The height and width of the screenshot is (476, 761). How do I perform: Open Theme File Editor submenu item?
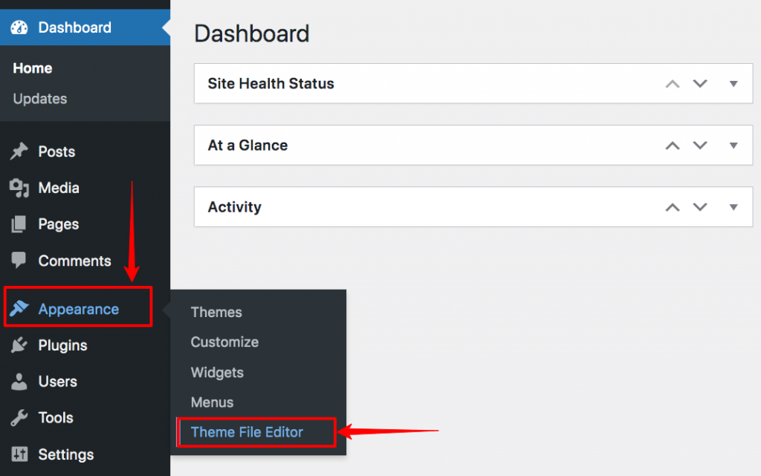tap(247, 432)
